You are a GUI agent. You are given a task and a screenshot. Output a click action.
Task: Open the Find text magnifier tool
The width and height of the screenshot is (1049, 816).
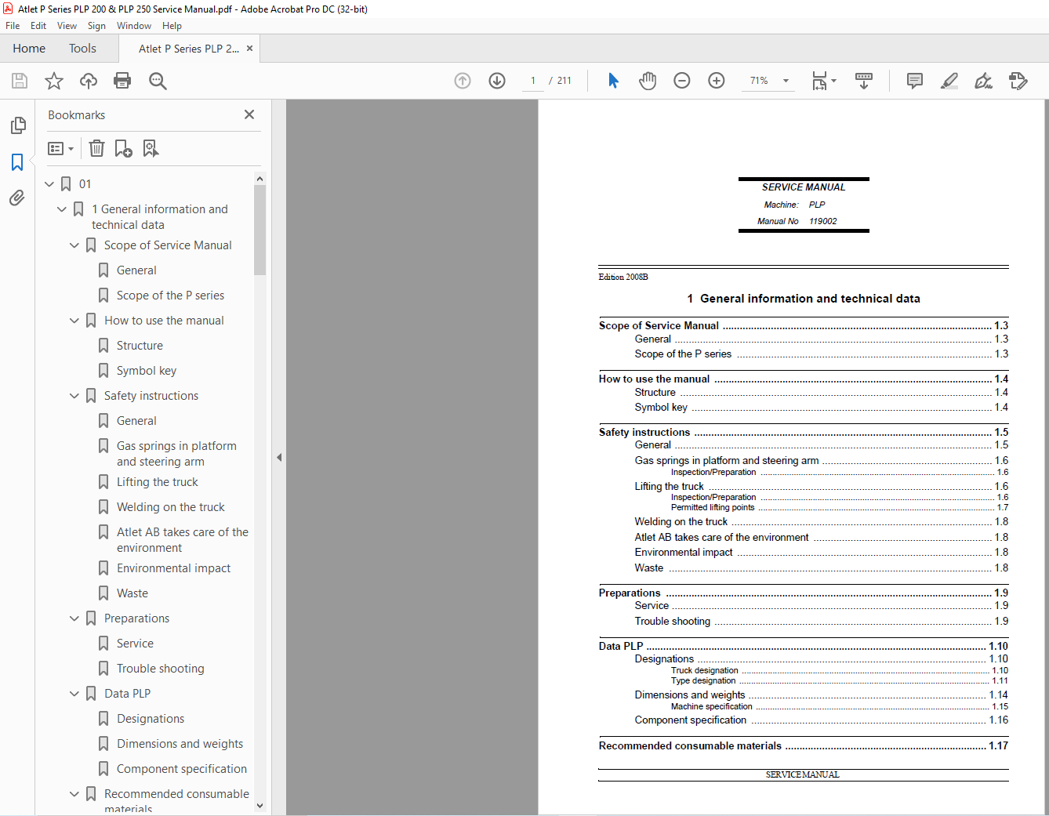(158, 81)
